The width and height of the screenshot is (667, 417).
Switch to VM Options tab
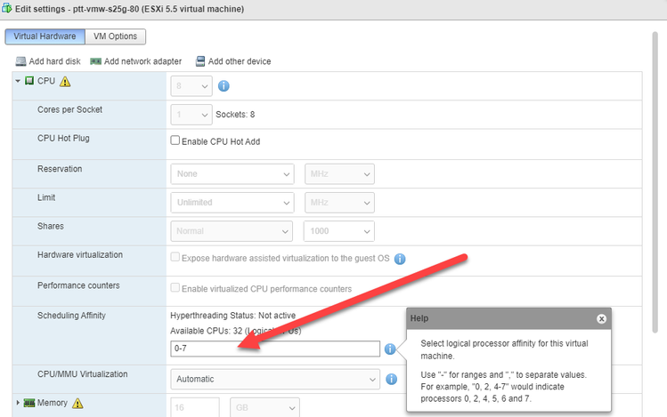pos(115,36)
